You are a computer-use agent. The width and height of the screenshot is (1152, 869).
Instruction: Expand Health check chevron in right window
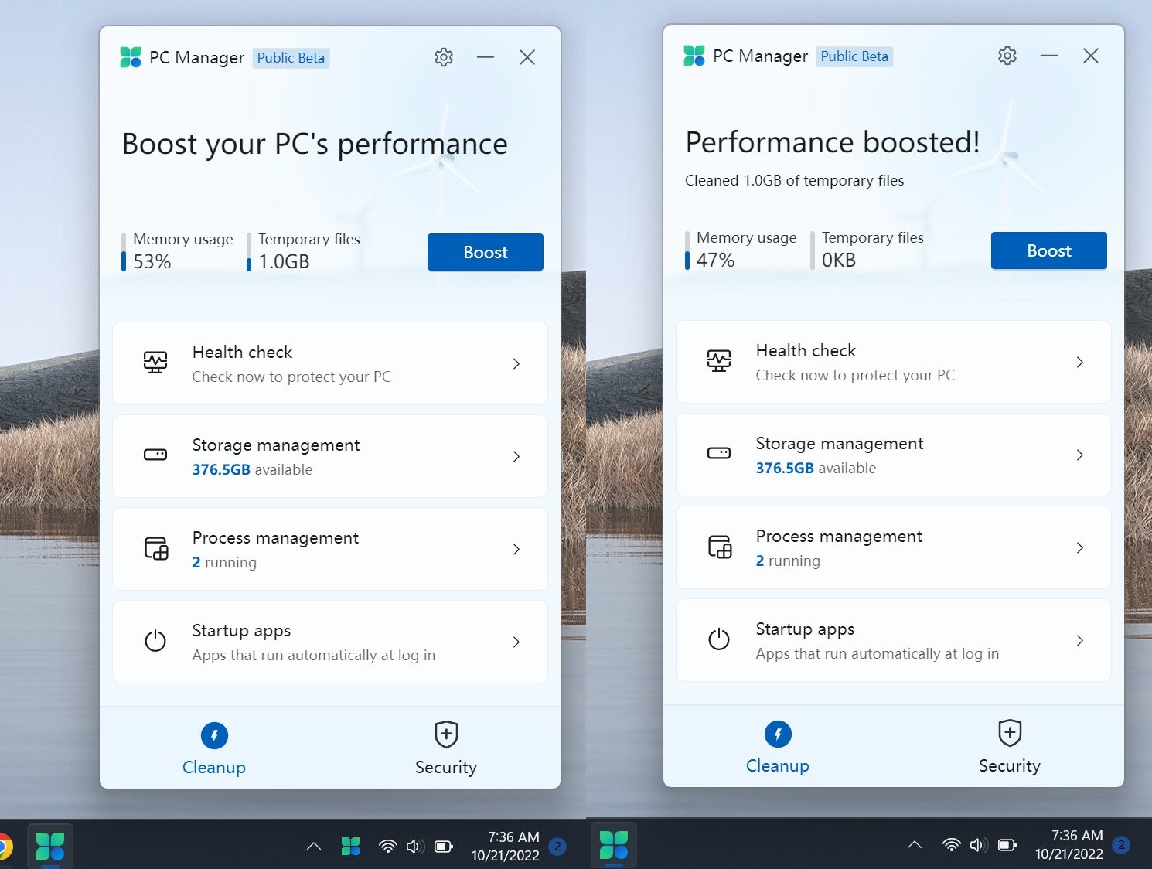coord(1080,362)
